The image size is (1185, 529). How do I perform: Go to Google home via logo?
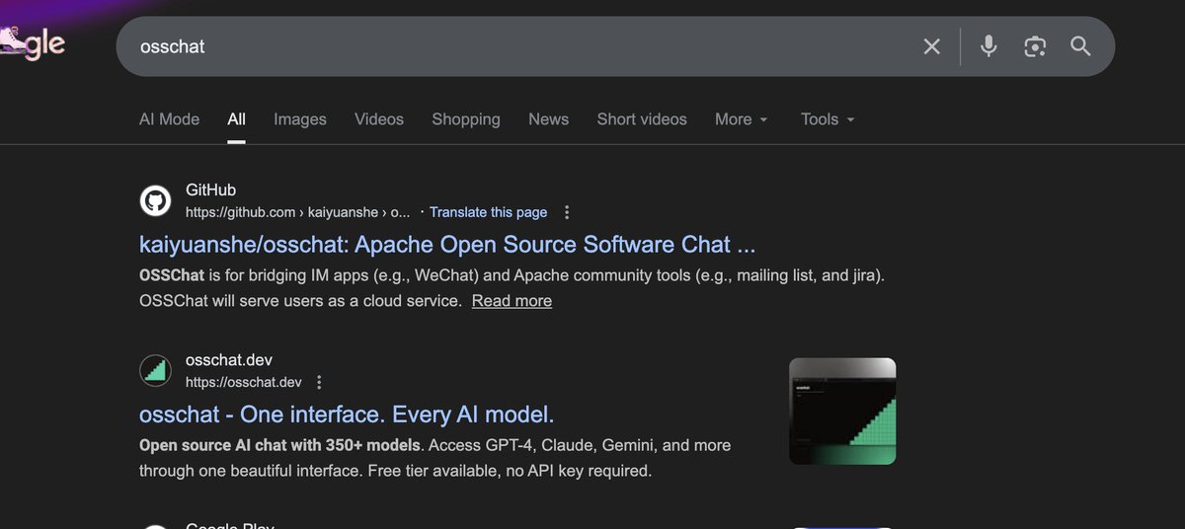click(x=33, y=42)
